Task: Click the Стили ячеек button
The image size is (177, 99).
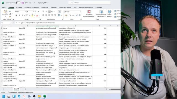Action: (110, 14)
